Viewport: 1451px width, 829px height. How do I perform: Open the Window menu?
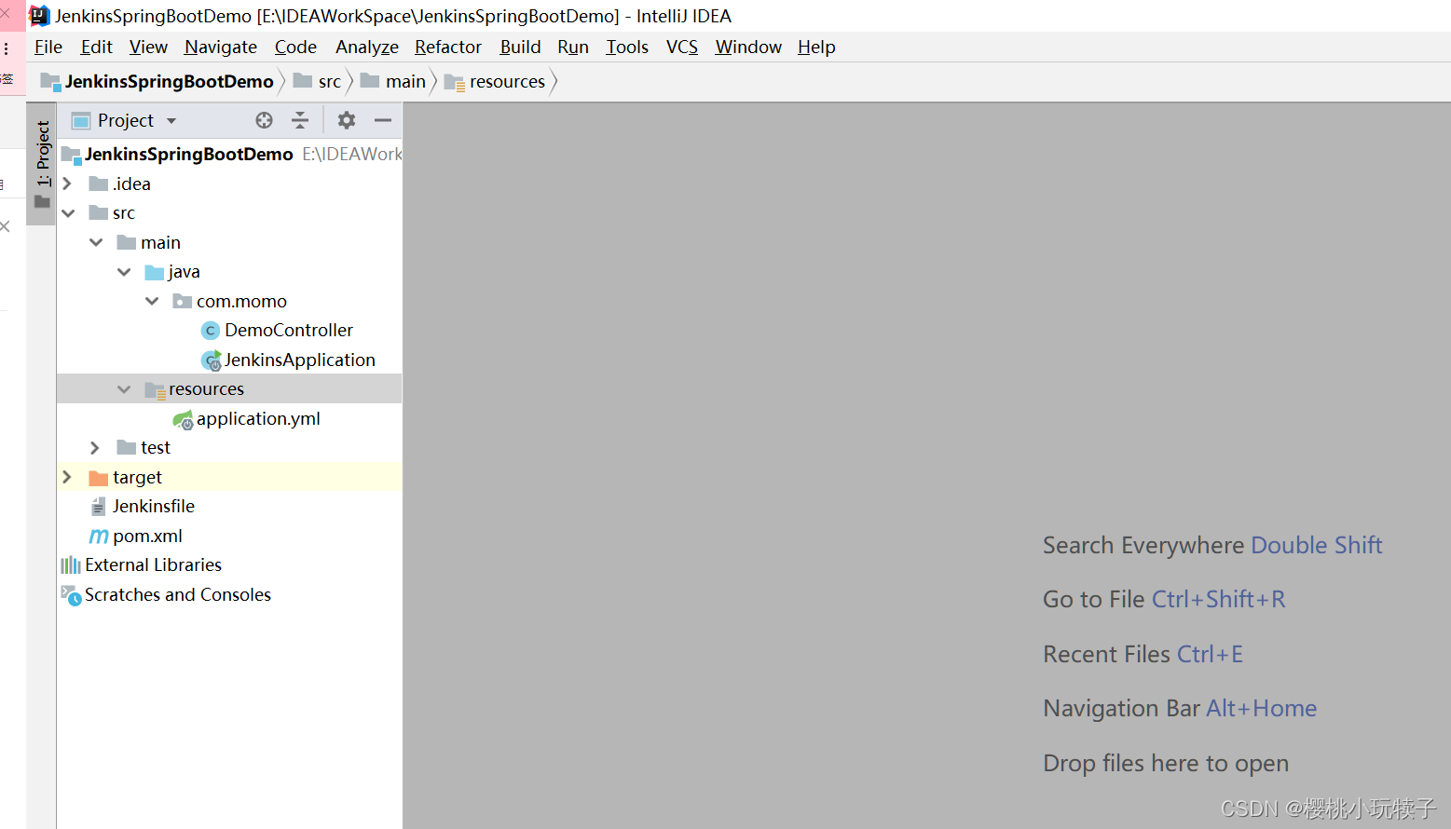[x=748, y=47]
